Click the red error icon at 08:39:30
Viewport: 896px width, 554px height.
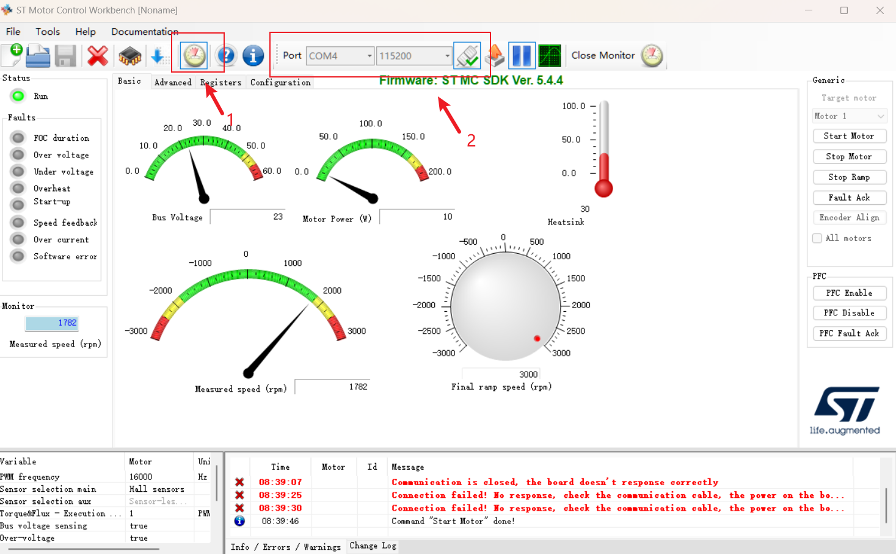point(239,508)
